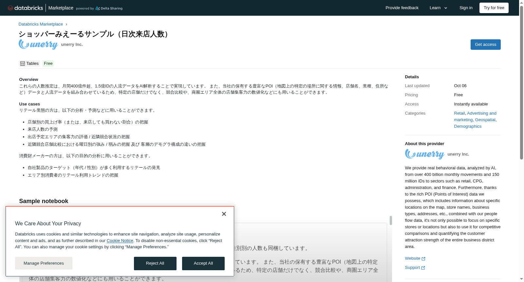Viewport: 524px width, 282px height.
Task: Click the Try for free button
Action: [x=494, y=8]
